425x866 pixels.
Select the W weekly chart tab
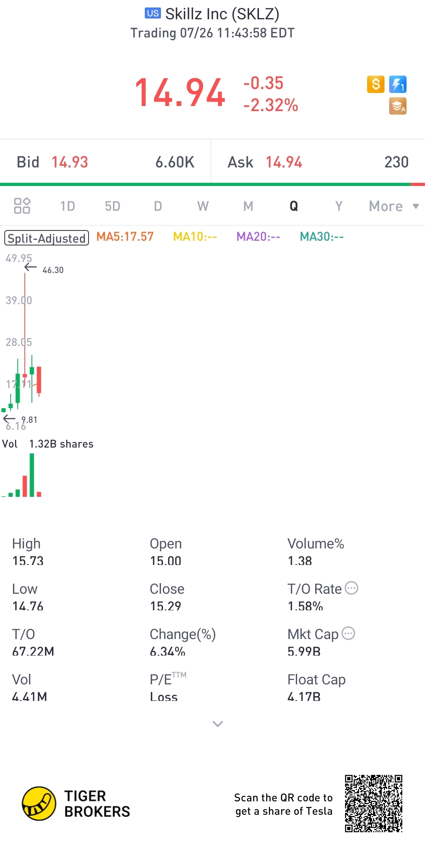(x=203, y=206)
